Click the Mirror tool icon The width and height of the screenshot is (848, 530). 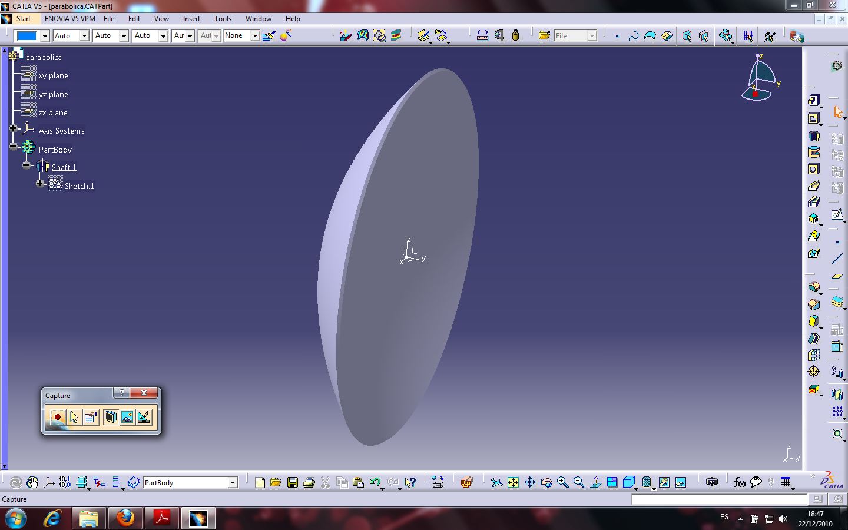[837, 394]
